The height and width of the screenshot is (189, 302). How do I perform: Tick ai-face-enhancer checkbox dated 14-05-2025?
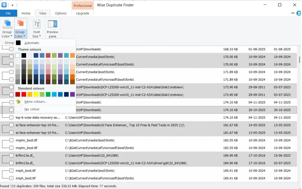[x=12, y=125]
